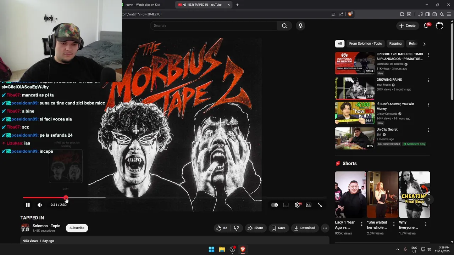Toggle subtitles/closed captions button in player

click(286, 205)
